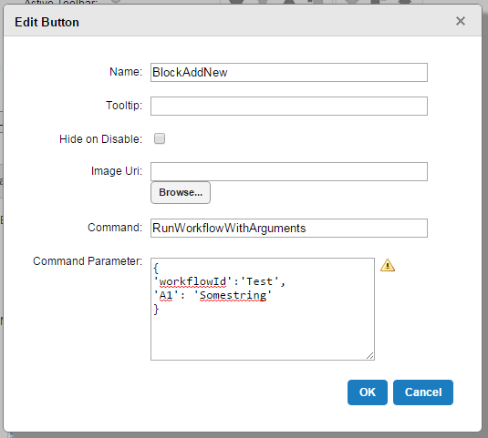Click the Cancel button
The image size is (488, 438).
pyautogui.click(x=423, y=392)
